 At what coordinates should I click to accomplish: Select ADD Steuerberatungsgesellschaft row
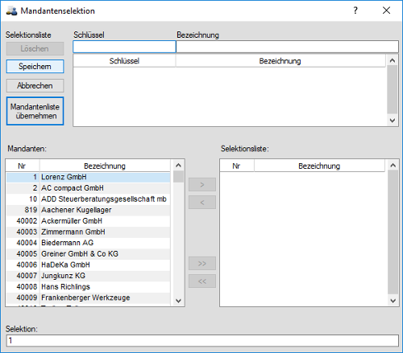click(88, 199)
